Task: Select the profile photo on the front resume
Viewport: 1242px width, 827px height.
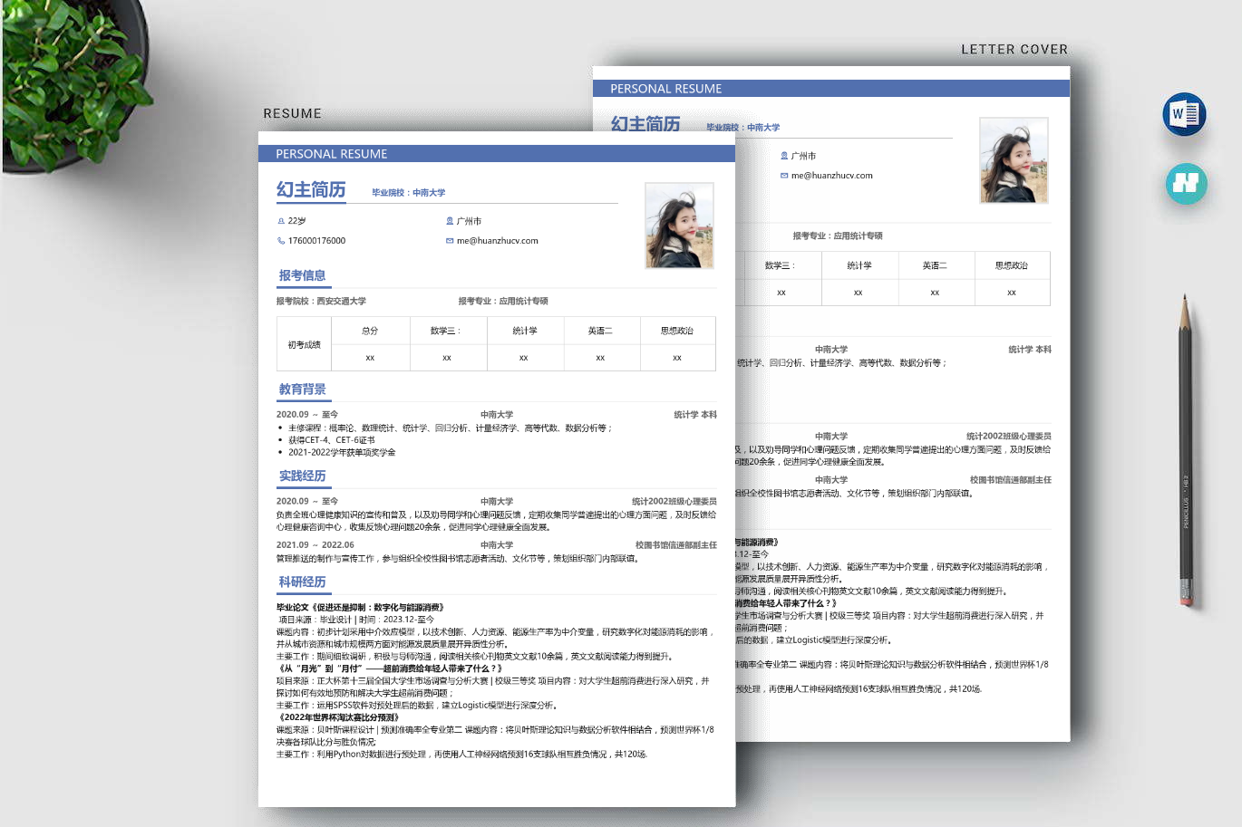Action: click(679, 226)
